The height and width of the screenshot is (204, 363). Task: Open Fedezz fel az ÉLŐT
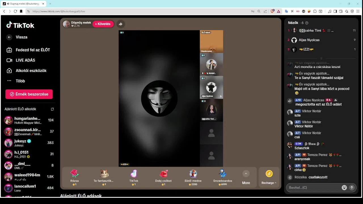click(x=28, y=50)
